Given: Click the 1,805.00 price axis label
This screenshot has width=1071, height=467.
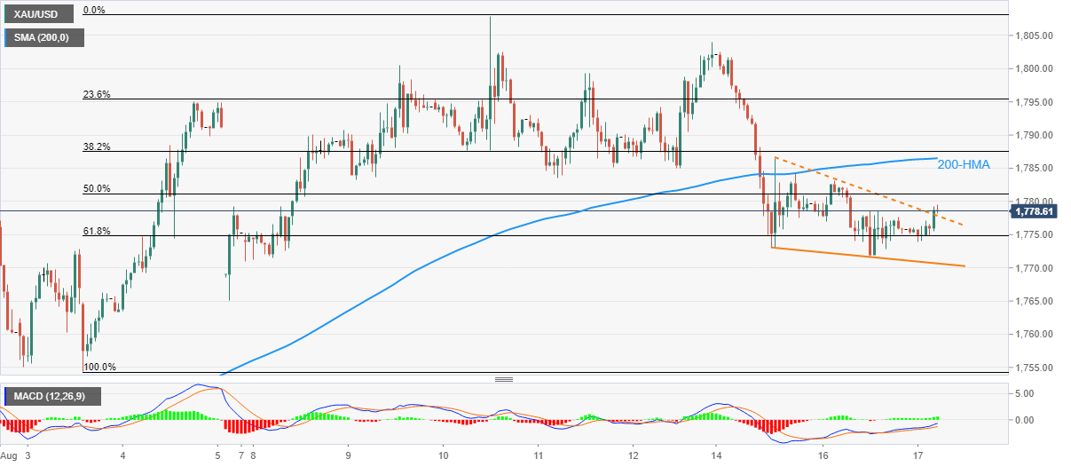Looking at the screenshot, I should tap(1033, 36).
